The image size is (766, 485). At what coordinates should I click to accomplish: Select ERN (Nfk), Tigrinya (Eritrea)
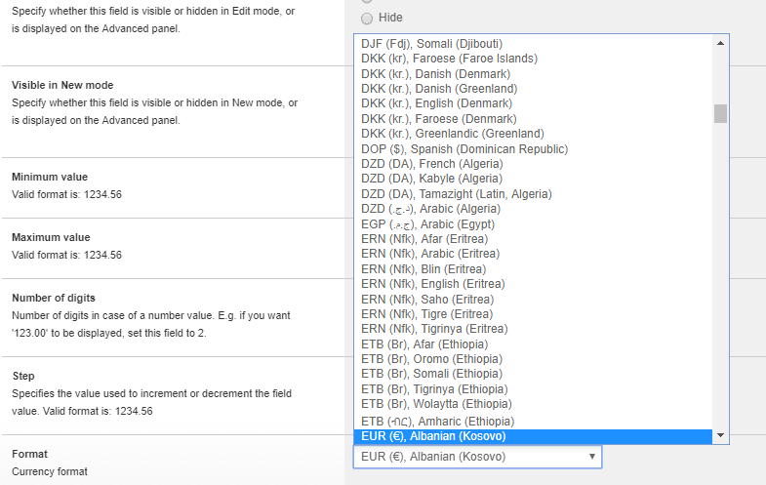(x=533, y=329)
